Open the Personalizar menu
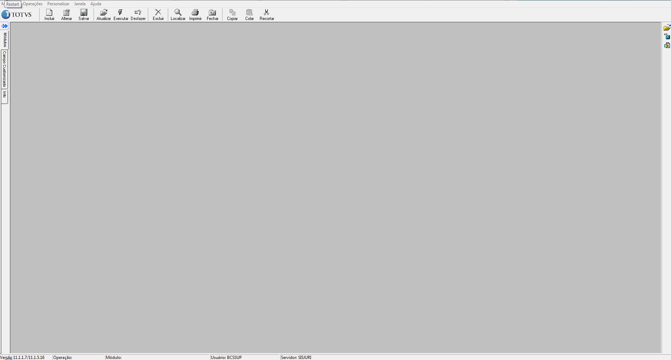The image size is (671, 360). (58, 4)
